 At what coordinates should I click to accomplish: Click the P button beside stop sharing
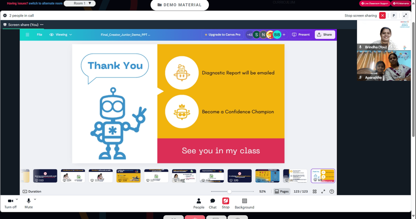point(394,16)
